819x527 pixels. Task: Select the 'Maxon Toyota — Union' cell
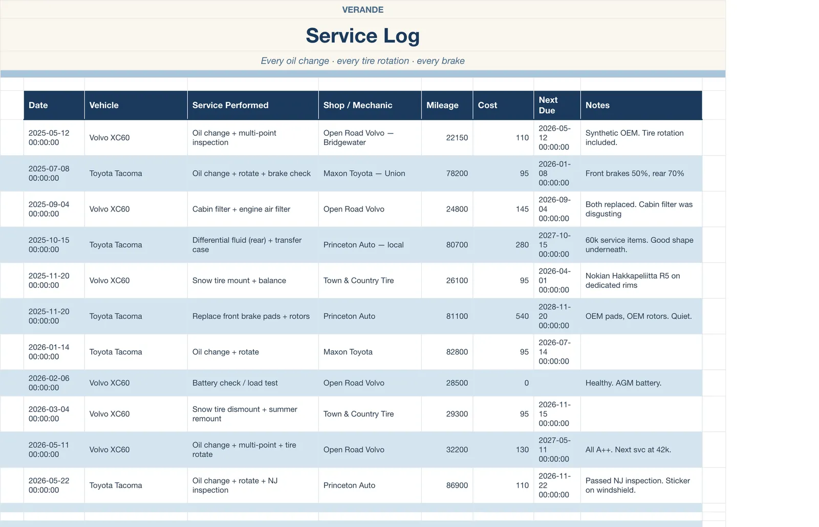370,174
